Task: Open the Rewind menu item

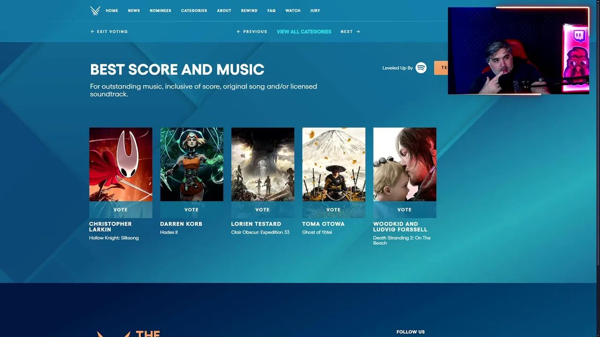Action: 249,11
